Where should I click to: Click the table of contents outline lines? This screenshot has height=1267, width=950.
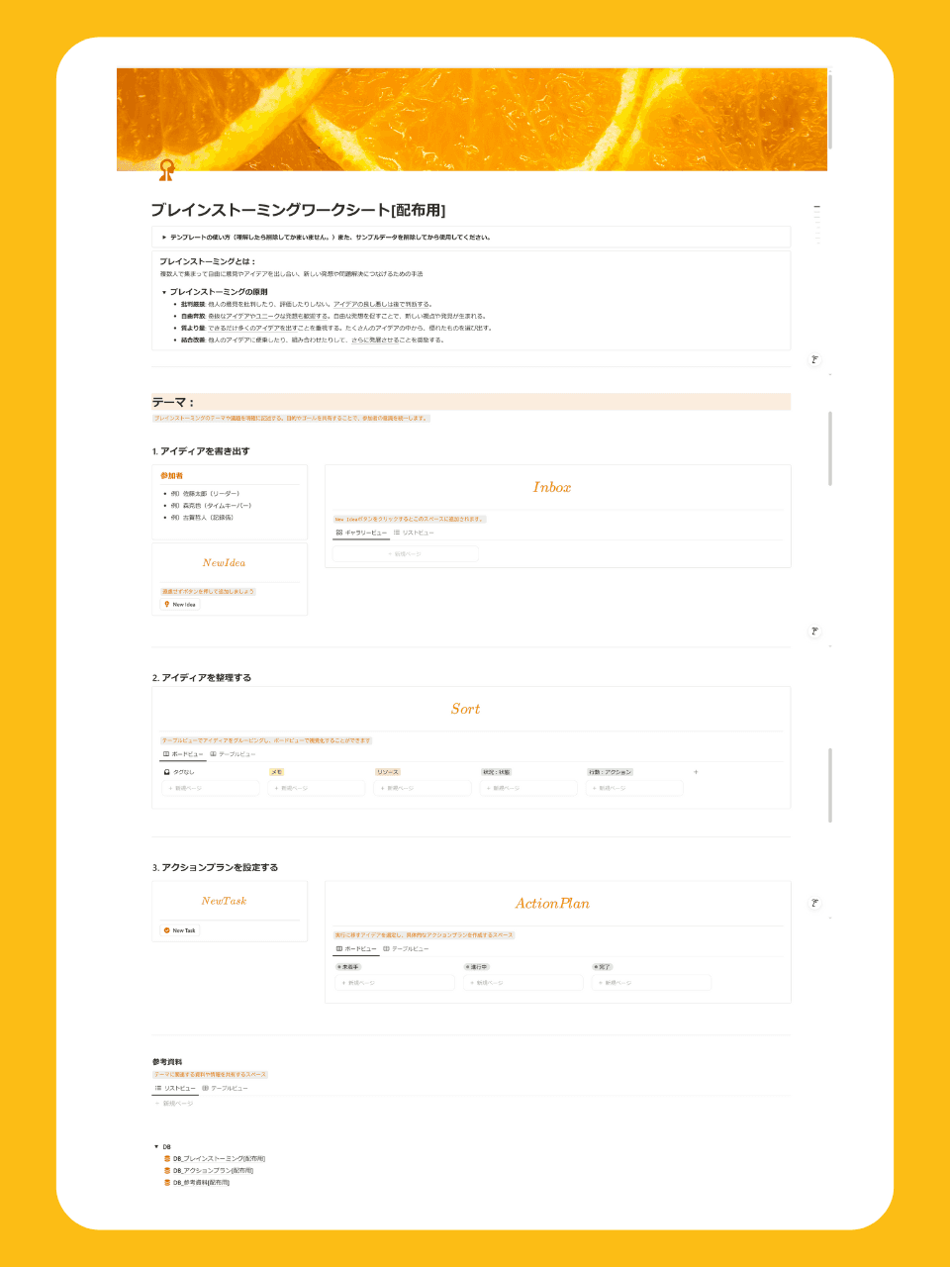tap(816, 223)
